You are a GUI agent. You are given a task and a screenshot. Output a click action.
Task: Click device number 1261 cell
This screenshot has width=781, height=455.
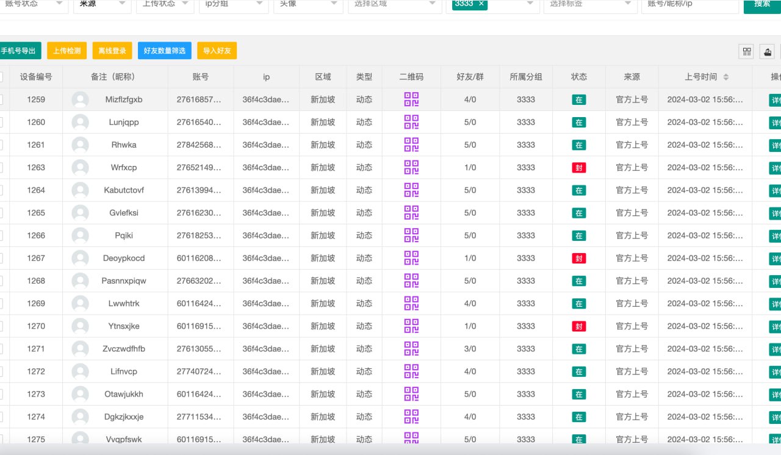click(36, 145)
